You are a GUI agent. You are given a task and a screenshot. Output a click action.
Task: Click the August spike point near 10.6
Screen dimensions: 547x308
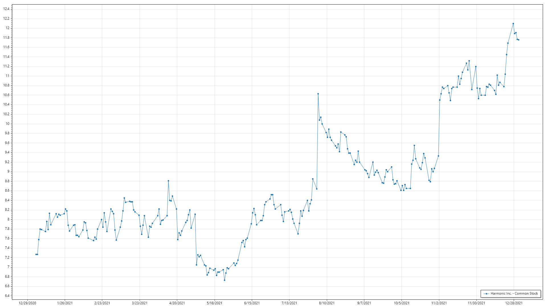tap(318, 94)
